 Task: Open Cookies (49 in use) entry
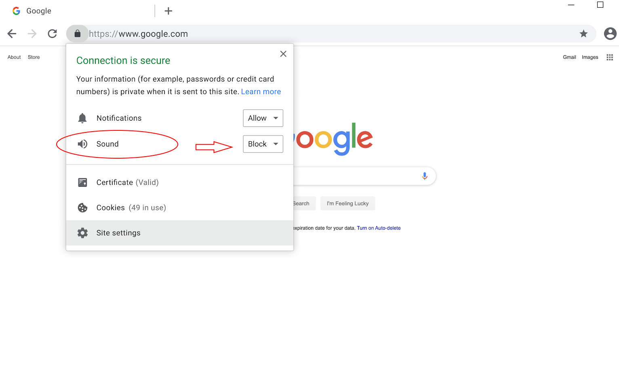tap(180, 208)
